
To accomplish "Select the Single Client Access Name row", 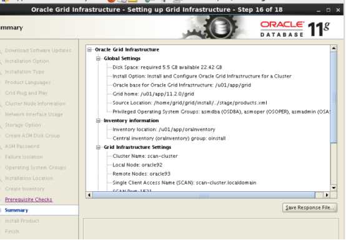I will [184, 183].
